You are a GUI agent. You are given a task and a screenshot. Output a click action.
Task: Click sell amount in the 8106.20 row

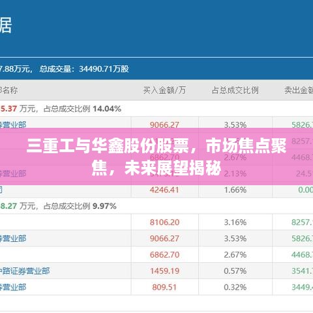(303, 222)
